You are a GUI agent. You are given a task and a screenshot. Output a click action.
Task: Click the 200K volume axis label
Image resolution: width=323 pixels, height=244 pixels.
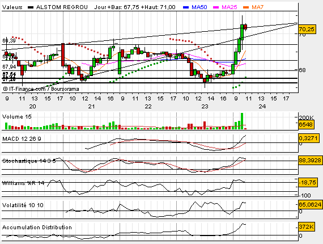(x=307, y=118)
